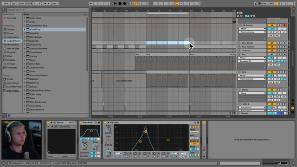Open the Sounds category

(11, 29)
